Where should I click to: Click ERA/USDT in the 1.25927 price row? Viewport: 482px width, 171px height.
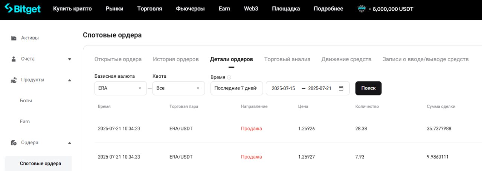pos(181,157)
